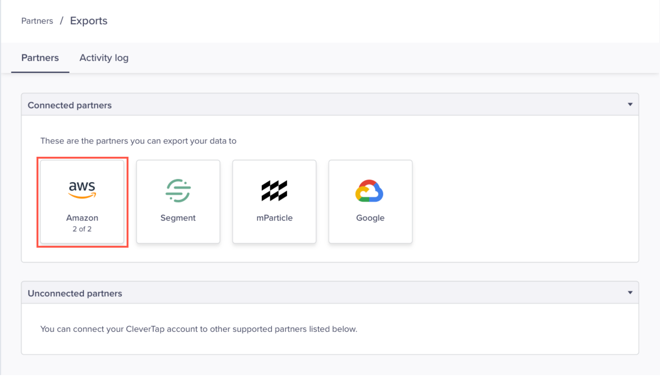660x376 pixels.
Task: Click 'These are the partners you can export' text
Action: [138, 141]
